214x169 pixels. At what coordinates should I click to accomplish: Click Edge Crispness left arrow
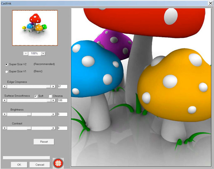[5, 87]
